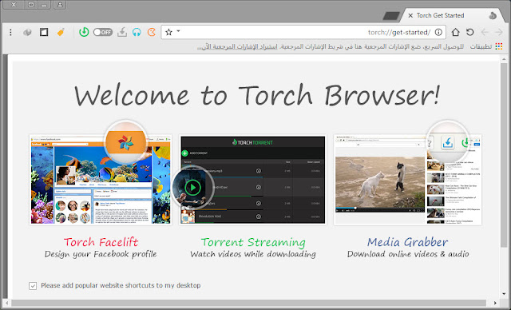
Task: Click the Torrent Streaming heading
Action: click(253, 242)
